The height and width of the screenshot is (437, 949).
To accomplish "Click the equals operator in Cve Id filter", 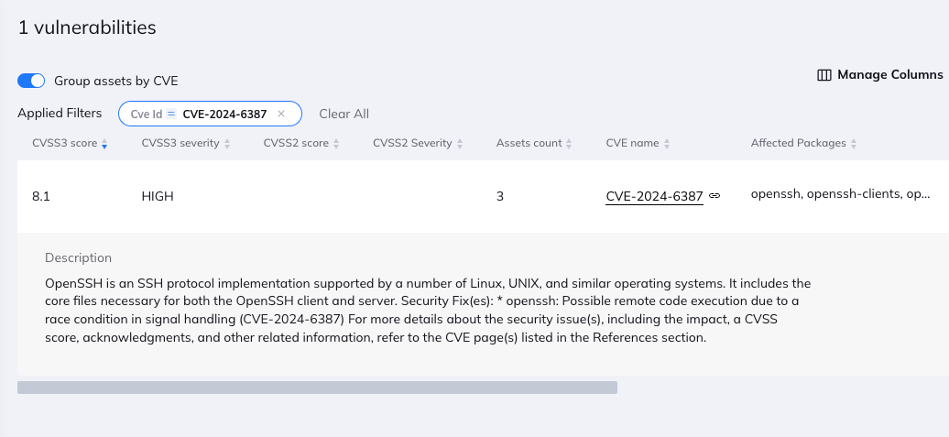I will coord(171,114).
